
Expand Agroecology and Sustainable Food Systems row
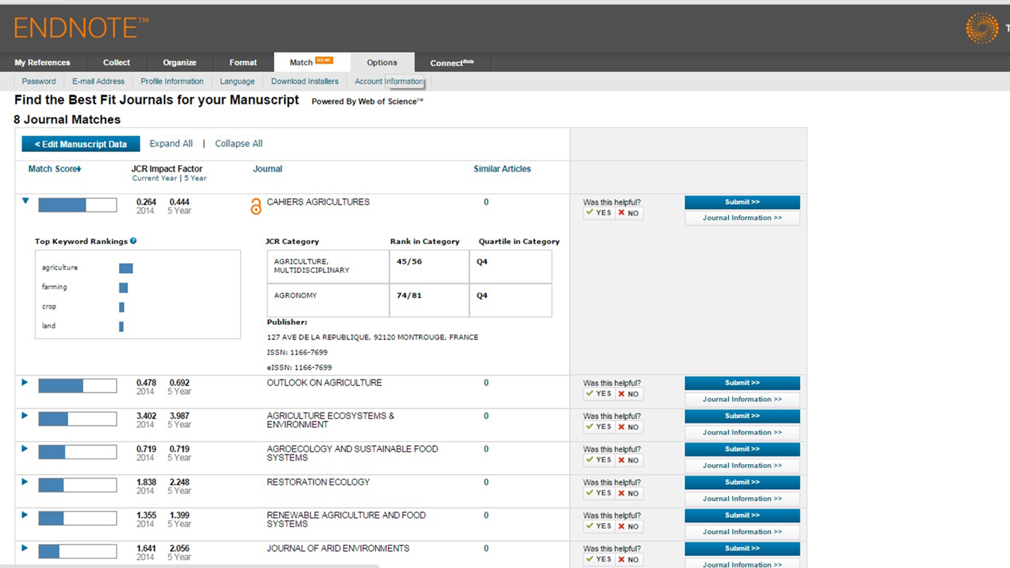point(25,449)
